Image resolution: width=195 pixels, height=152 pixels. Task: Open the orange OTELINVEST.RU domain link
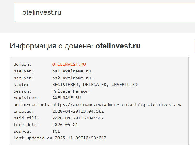click(x=69, y=64)
